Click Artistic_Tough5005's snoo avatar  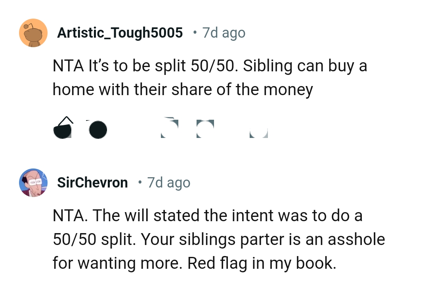pyautogui.click(x=33, y=33)
